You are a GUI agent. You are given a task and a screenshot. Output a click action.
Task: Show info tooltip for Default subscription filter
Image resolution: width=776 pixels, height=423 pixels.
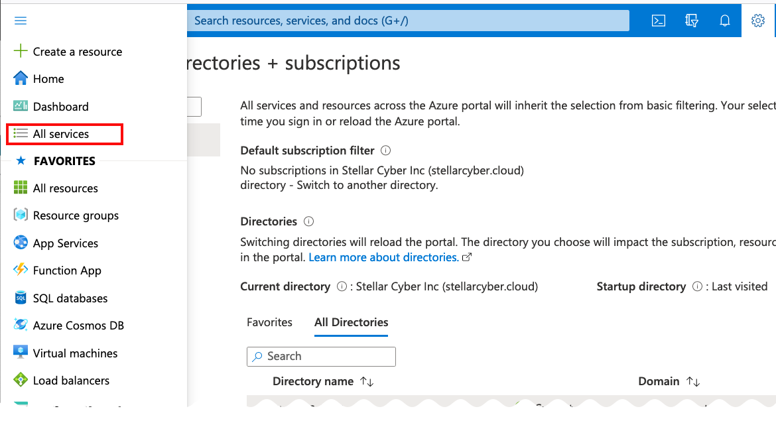pyautogui.click(x=386, y=151)
